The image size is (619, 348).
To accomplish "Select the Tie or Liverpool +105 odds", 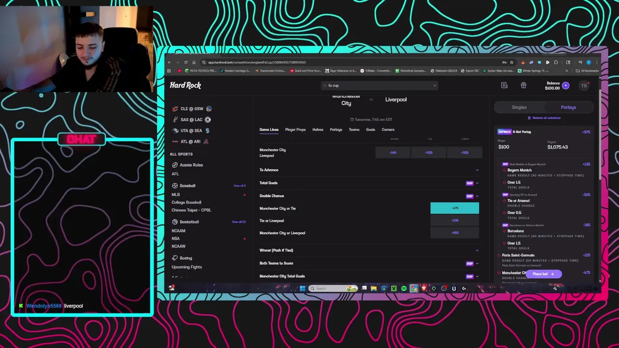I will pos(455,220).
